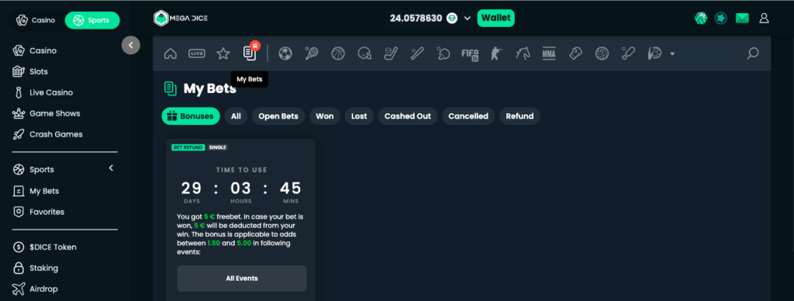This screenshot has width=794, height=301.
Task: Click the star badge rewards icon
Action: (721, 19)
